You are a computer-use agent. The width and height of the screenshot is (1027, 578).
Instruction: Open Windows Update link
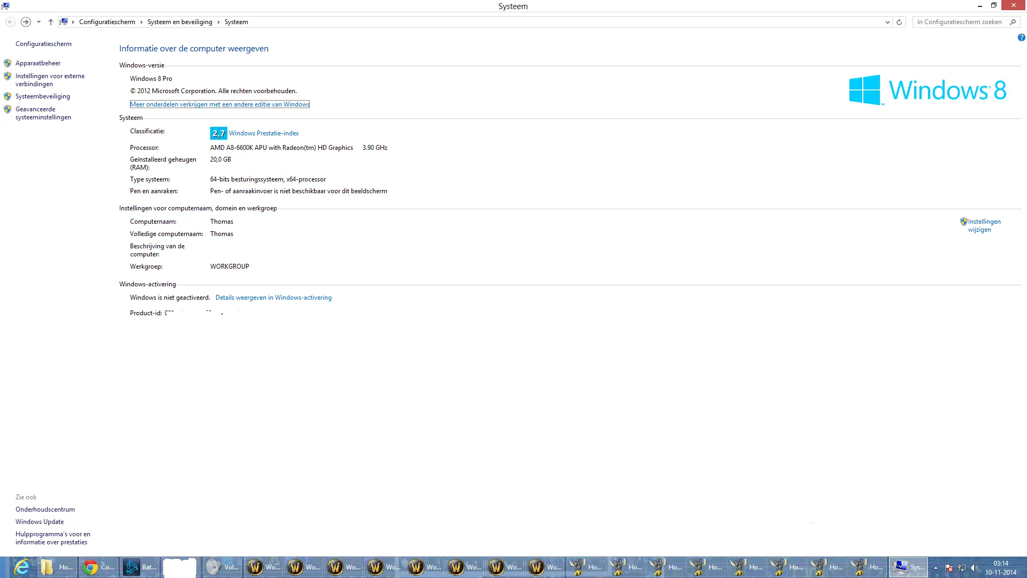pos(40,522)
